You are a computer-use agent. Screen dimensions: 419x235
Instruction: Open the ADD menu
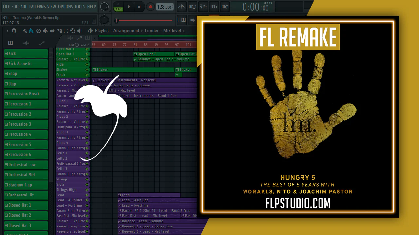click(24, 7)
